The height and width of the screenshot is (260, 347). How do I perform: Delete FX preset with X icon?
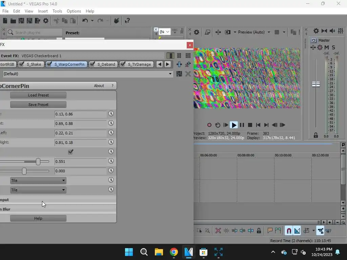188,74
